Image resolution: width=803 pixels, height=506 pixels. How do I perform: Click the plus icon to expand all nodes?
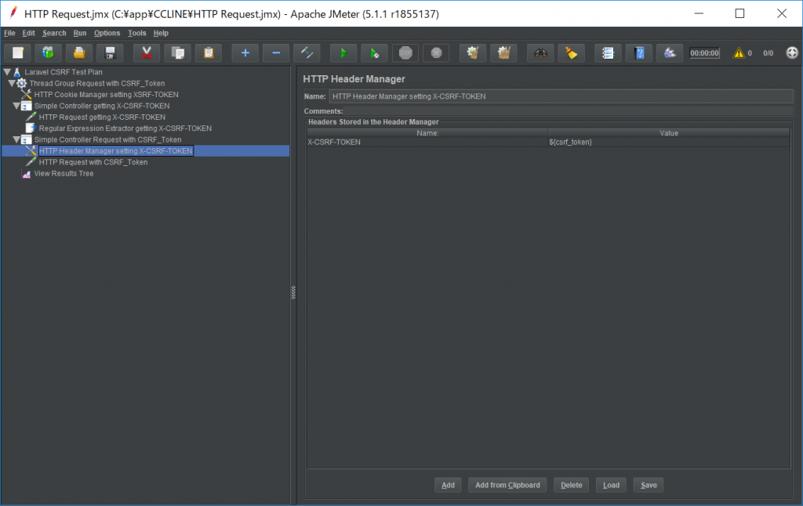[245, 53]
